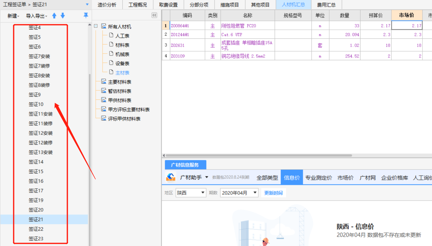Image resolution: width=432 pixels, height=246 pixels.
Task: Click the 广材助手 logo icon
Action: click(x=171, y=177)
